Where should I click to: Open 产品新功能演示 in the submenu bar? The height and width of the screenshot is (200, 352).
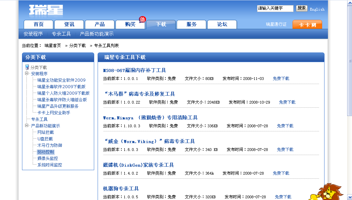[x=97, y=34]
